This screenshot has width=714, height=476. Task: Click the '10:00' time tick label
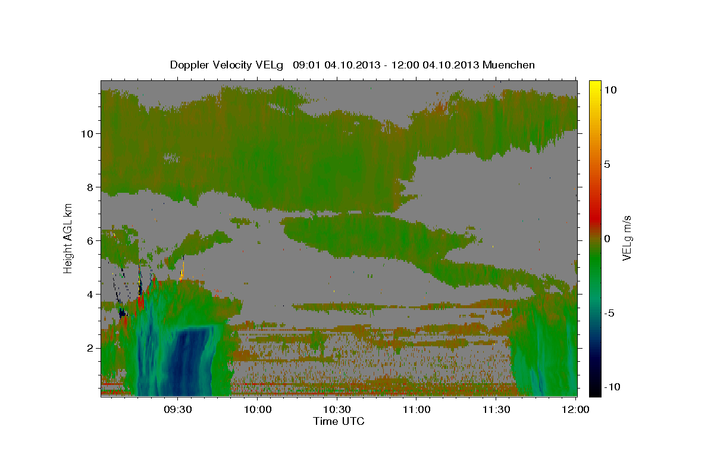pyautogui.click(x=258, y=410)
